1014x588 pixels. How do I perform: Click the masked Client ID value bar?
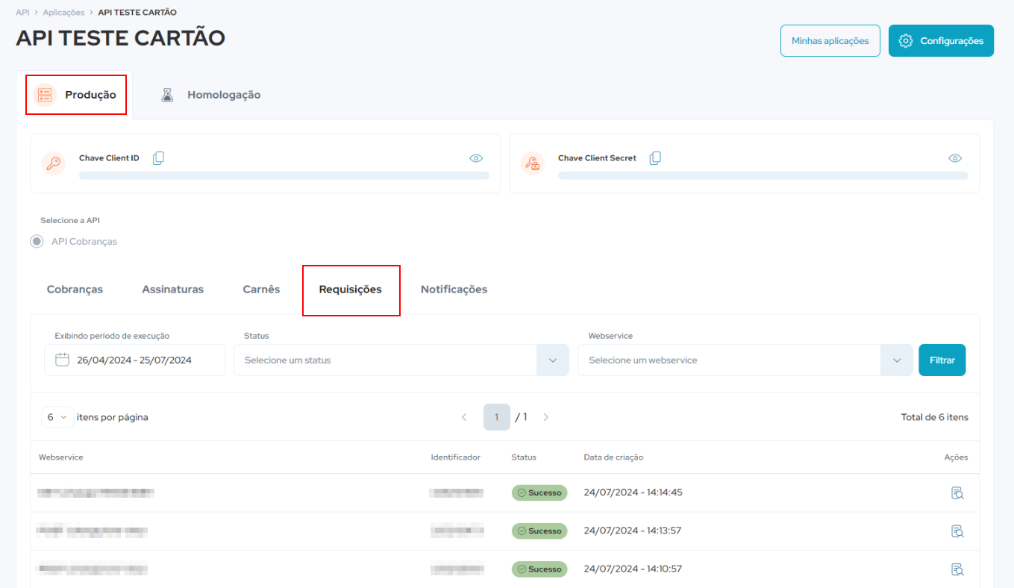click(x=284, y=175)
